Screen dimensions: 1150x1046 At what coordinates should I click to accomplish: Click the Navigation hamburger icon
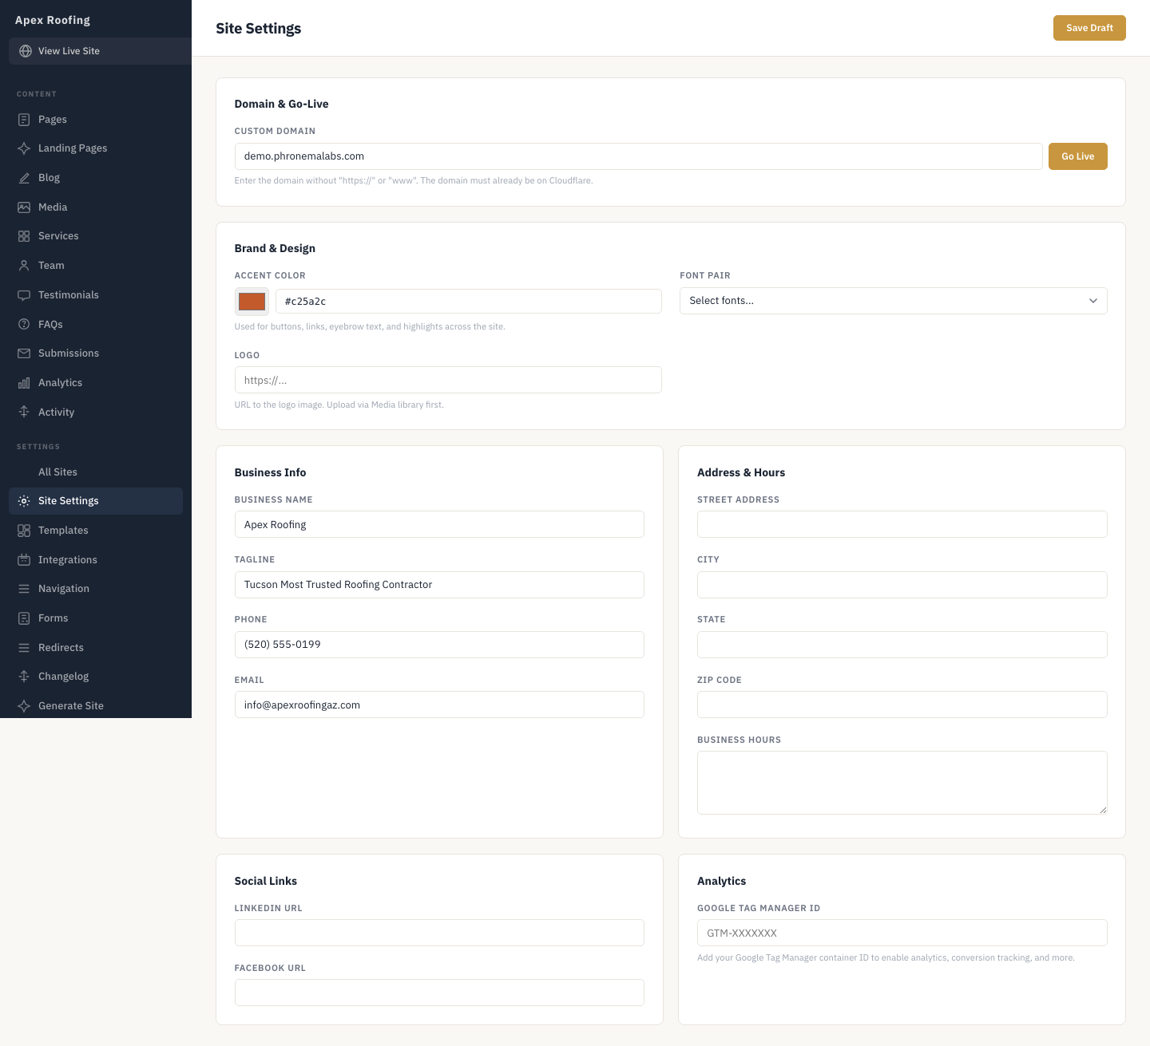(24, 589)
